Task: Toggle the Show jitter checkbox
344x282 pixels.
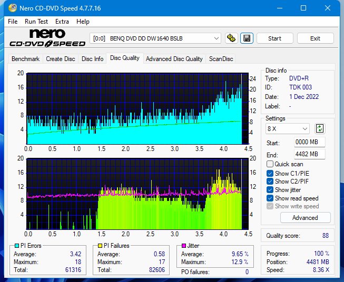Action: click(x=270, y=190)
